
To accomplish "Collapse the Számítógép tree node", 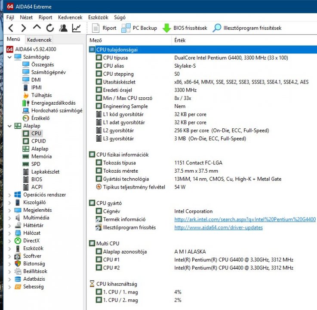I will 9,57.
